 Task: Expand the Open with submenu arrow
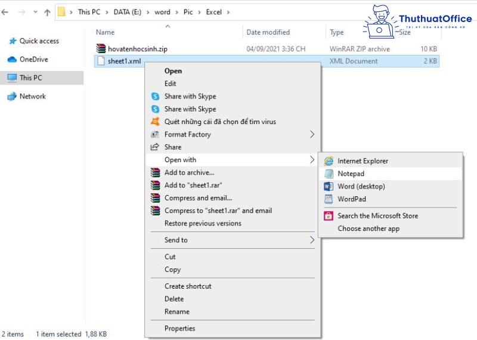pyautogui.click(x=312, y=159)
